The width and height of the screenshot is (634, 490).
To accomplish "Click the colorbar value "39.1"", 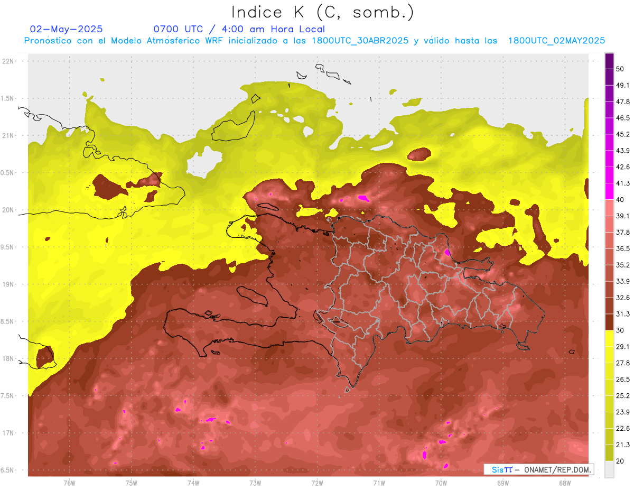I will [x=623, y=216].
